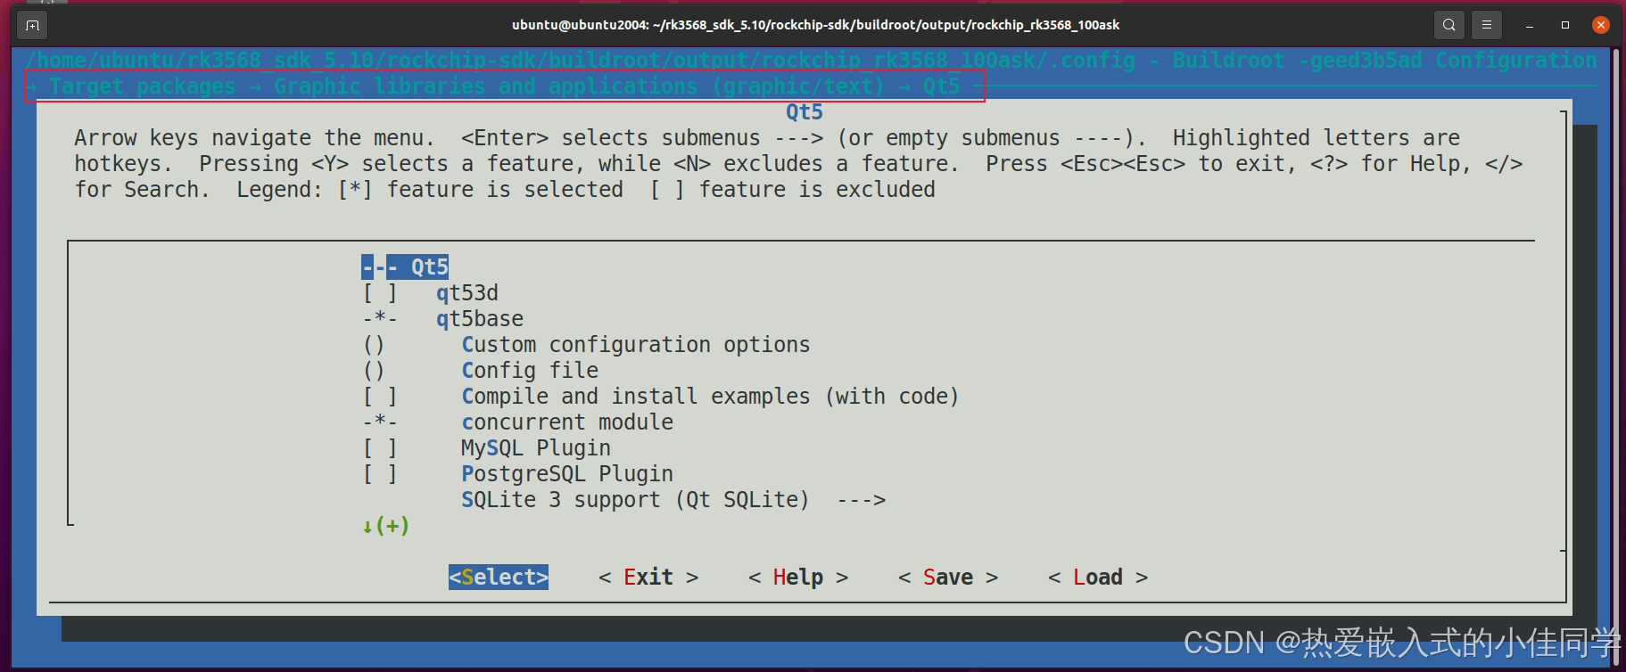This screenshot has height=672, width=1626.
Task: Select qt5base menu entry
Action: click(x=480, y=319)
